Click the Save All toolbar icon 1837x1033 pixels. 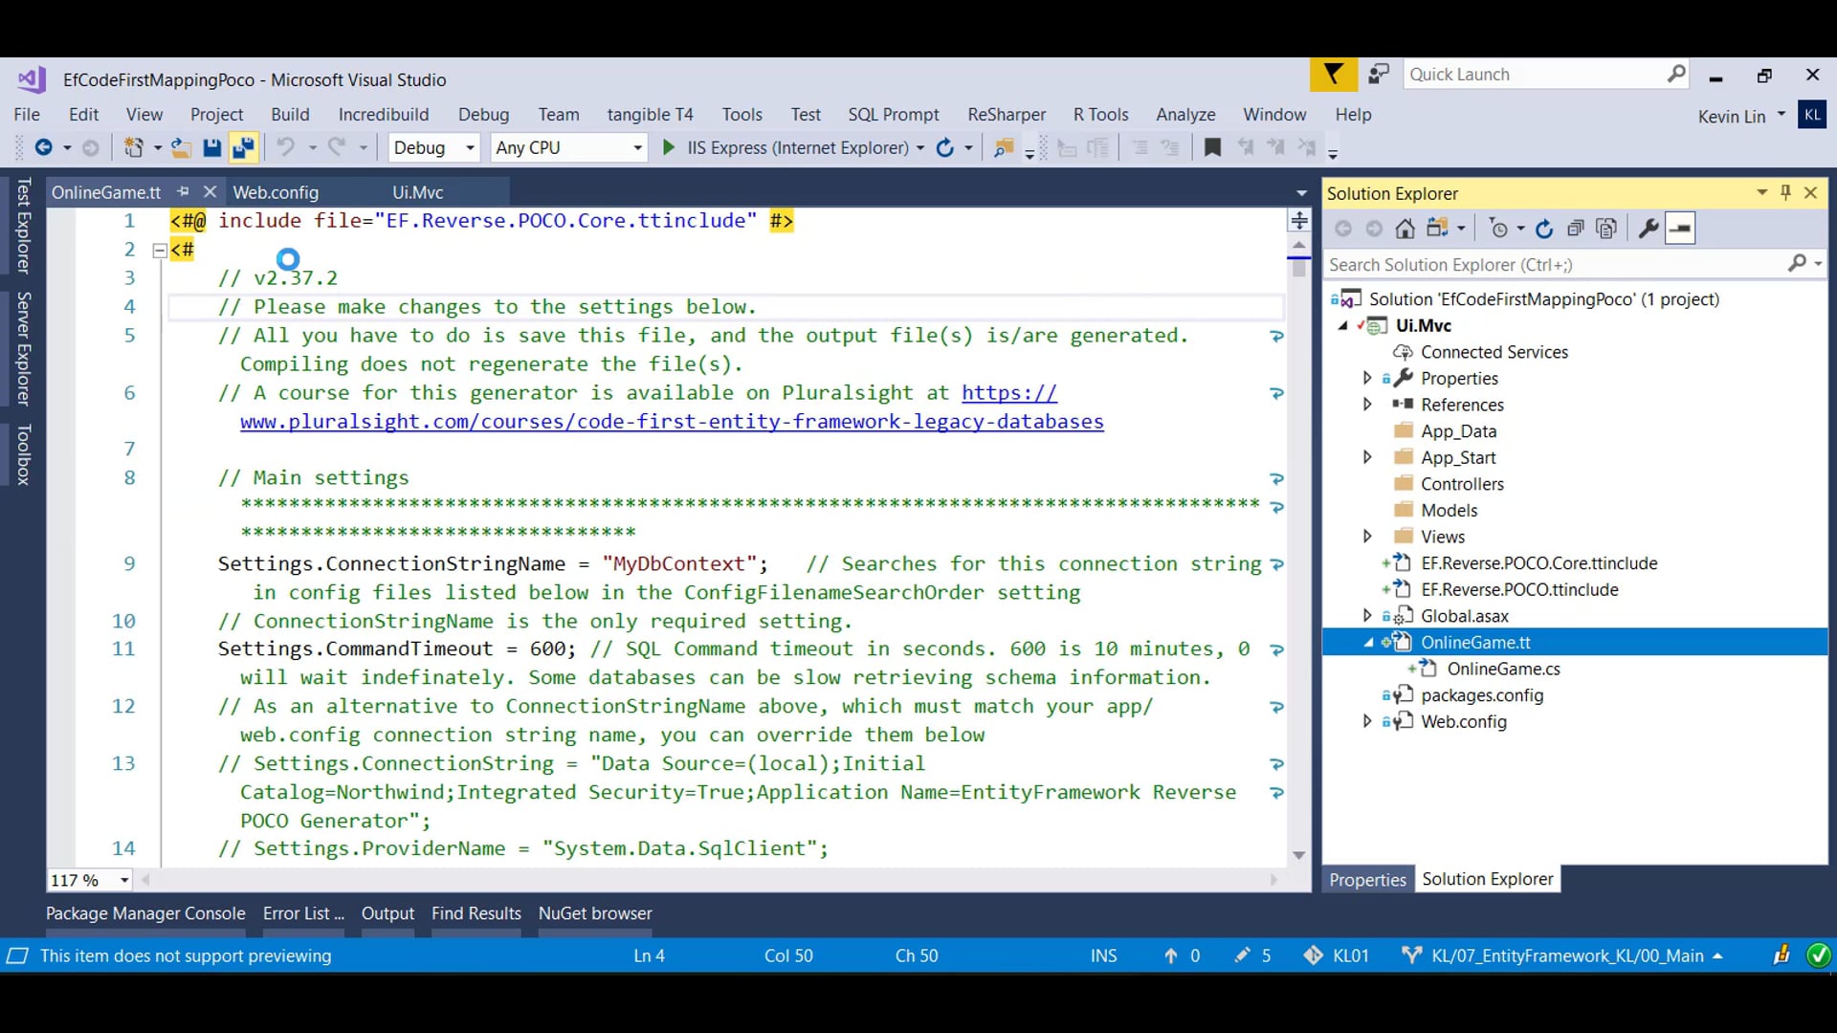(x=243, y=147)
